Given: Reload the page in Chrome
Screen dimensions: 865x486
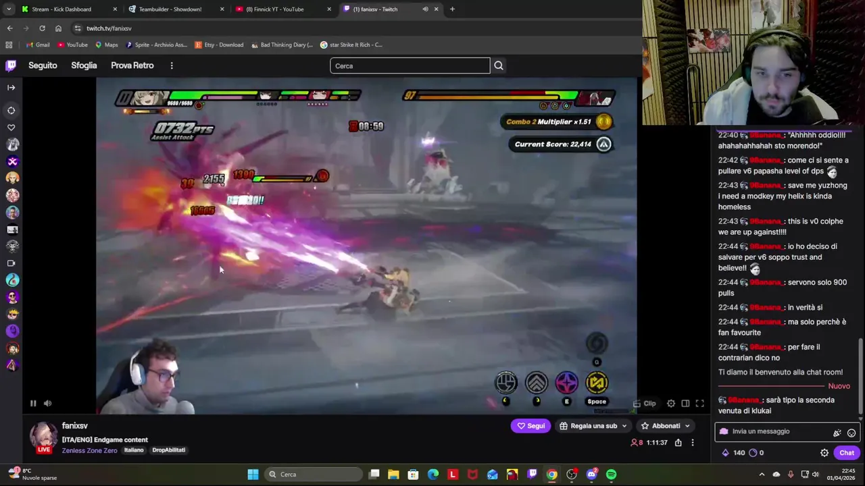Looking at the screenshot, I should tap(42, 28).
